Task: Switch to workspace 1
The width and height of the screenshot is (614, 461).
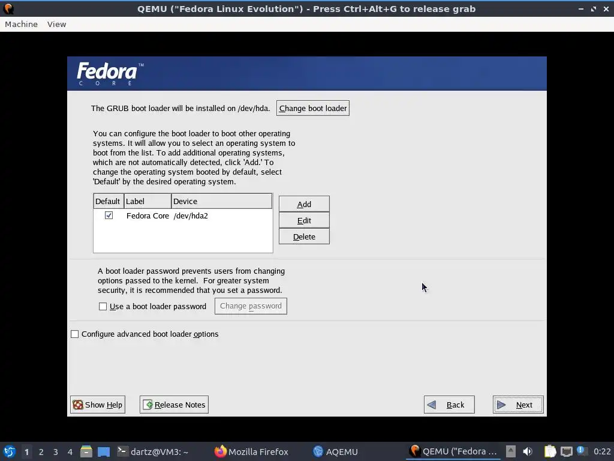Action: tap(26, 452)
